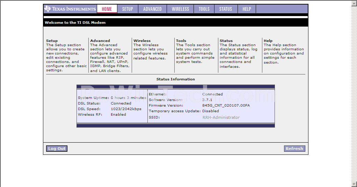Click the Help section heading
Screen dimensions: 357x187
coord(268,41)
